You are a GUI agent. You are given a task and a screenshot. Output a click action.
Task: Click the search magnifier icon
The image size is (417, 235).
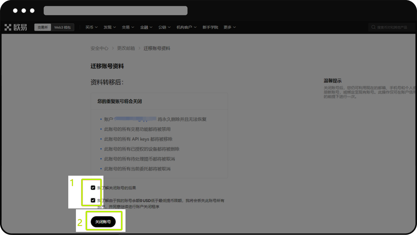[373, 27]
